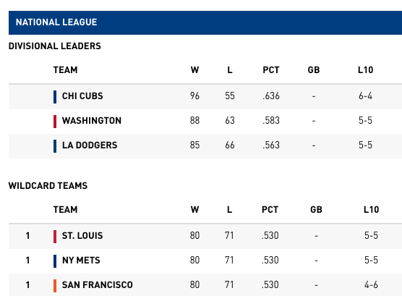Sort divisional leaders by L10 column
The height and width of the screenshot is (296, 402).
point(365,69)
